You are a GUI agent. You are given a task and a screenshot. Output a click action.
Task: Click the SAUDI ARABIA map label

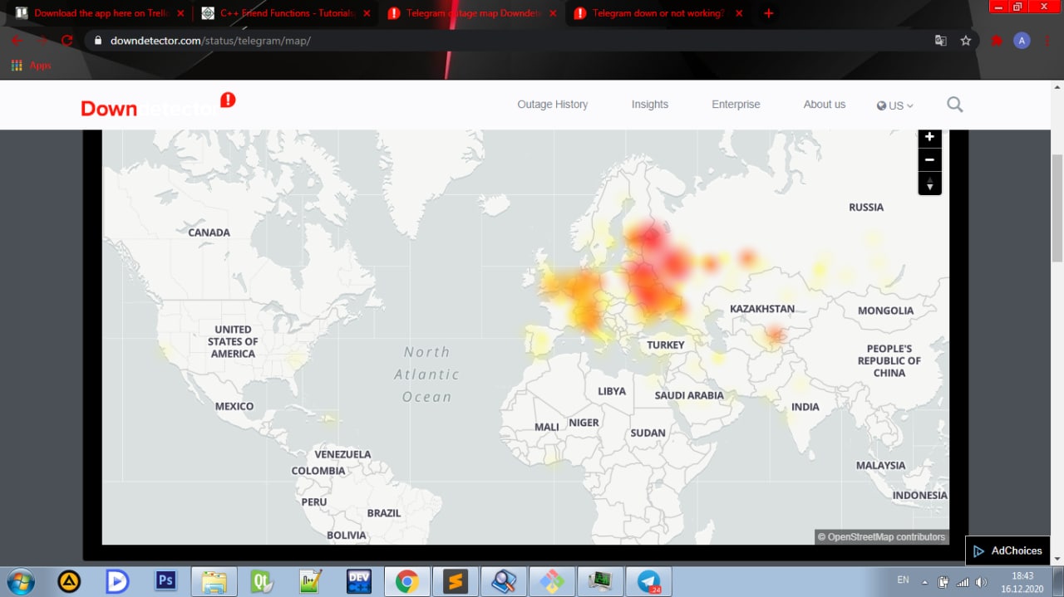click(x=689, y=395)
